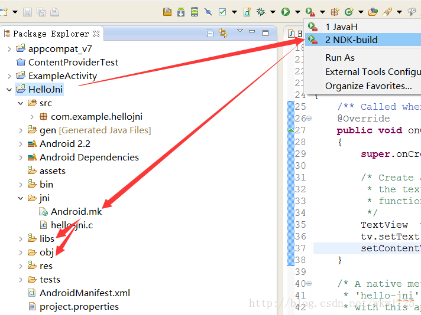The image size is (421, 315).
Task: Expand the res folder
Action: (21, 266)
